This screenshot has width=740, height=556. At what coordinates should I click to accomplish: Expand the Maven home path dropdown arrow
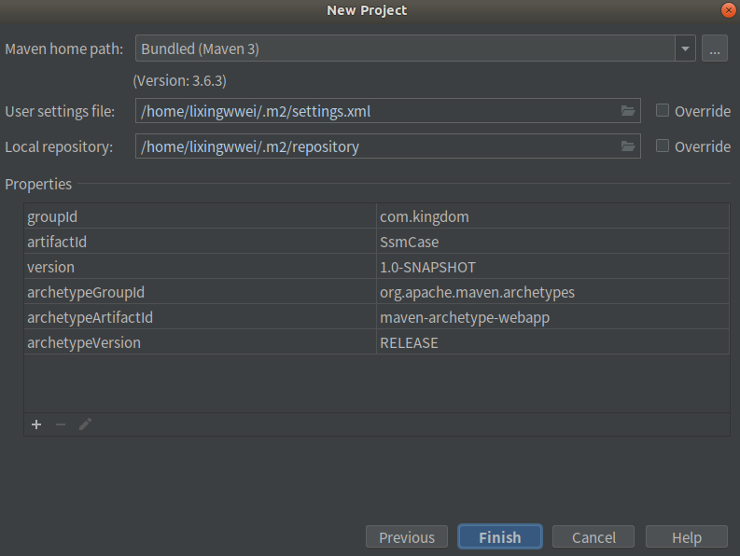coord(685,49)
